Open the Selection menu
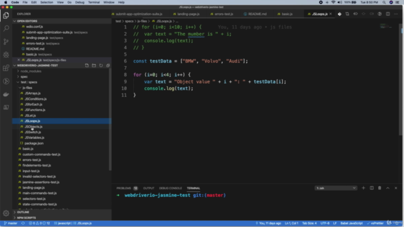404x227 pixels. [x=47, y=3]
